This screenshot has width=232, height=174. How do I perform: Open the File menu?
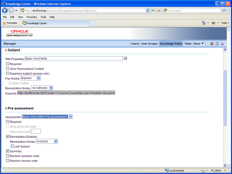click(x=5, y=17)
